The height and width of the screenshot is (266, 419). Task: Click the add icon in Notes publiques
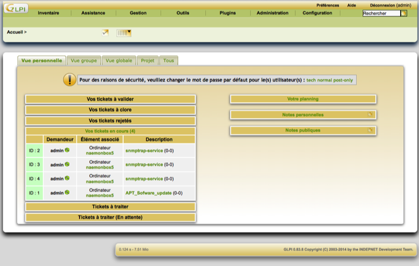pos(370,130)
